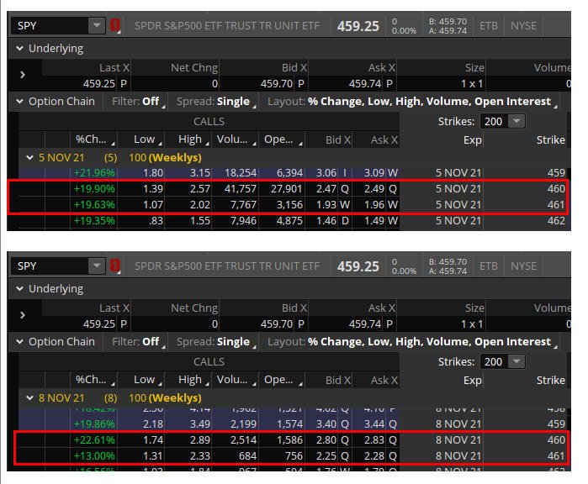Select the 460 strike 5 NOV 21 call row
588x484 pixels.
[x=288, y=189]
